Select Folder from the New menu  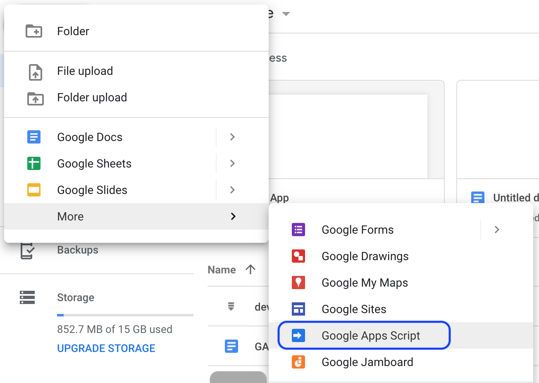click(136, 31)
